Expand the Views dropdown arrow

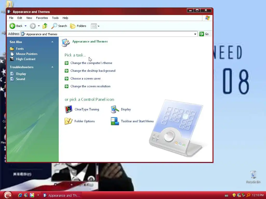click(x=98, y=26)
